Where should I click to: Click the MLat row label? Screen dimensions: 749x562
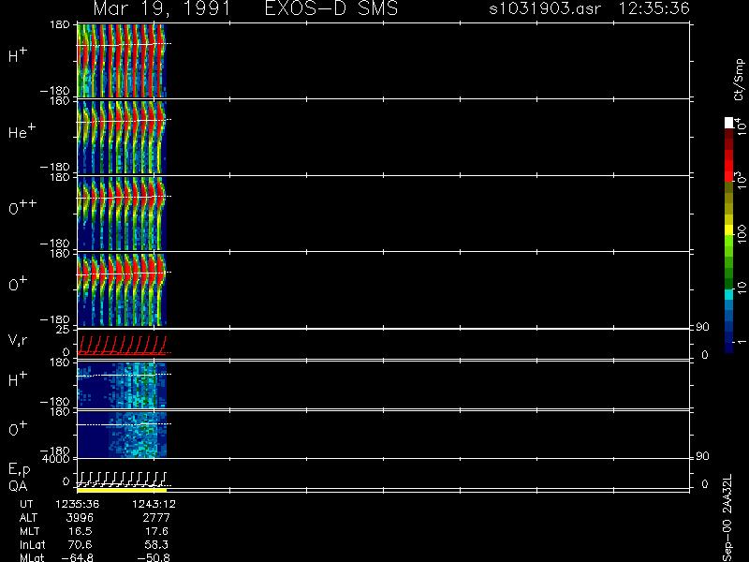(x=32, y=557)
